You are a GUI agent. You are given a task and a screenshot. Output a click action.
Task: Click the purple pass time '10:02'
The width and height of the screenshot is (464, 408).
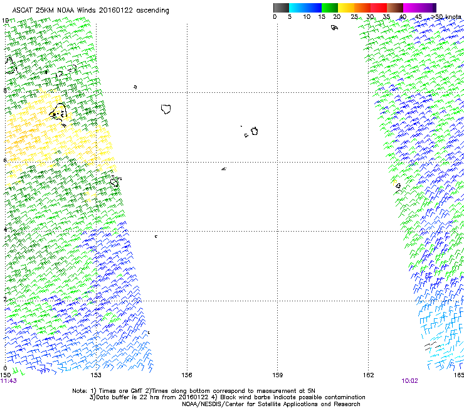409,381
